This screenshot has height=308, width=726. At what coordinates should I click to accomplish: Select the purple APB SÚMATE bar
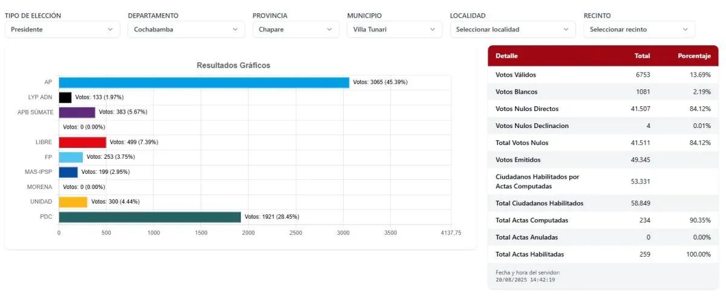[77, 112]
